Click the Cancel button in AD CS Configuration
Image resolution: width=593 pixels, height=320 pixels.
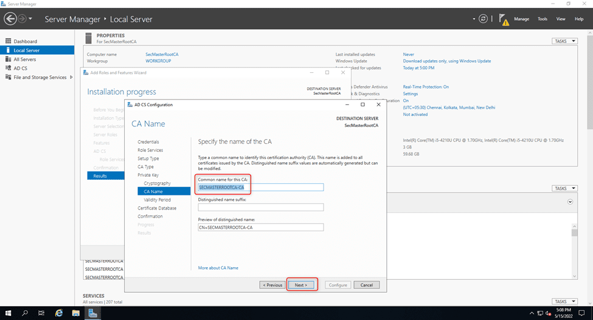tap(367, 285)
